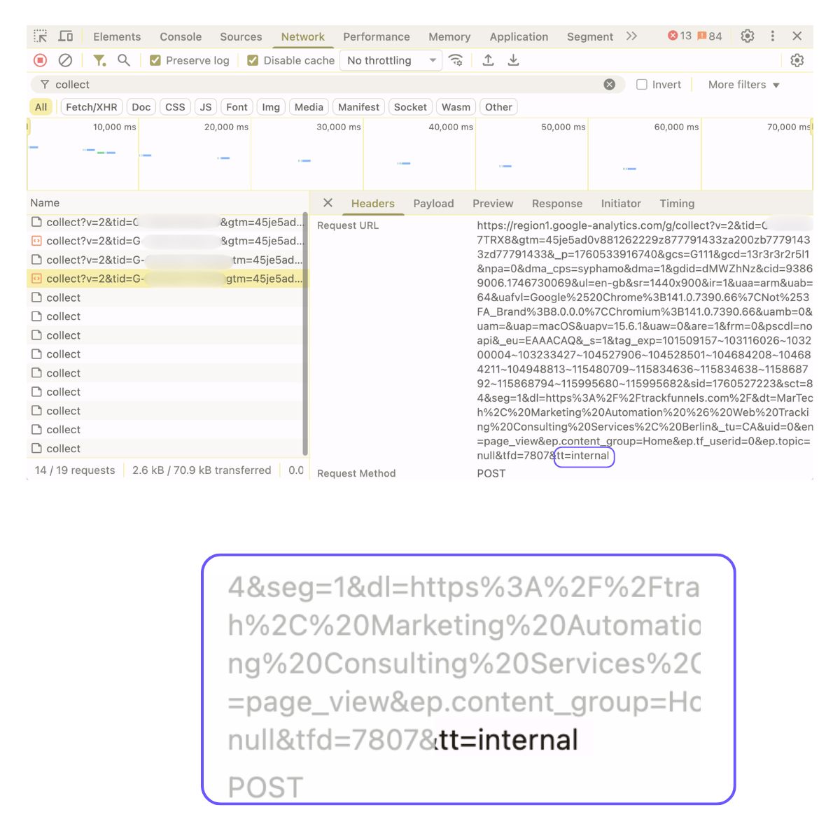This screenshot has height=840, width=840.
Task: Click the inspect element picker icon
Action: pos(41,36)
